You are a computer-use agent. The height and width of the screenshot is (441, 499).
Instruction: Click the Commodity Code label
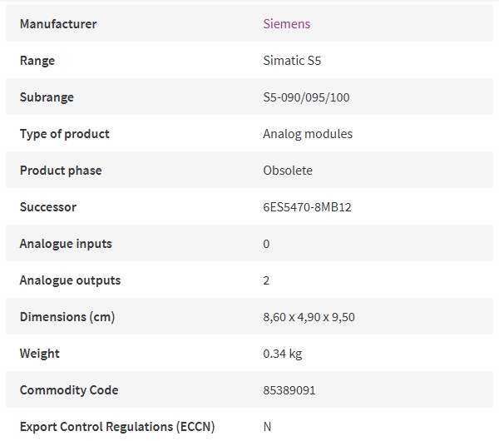[x=69, y=390]
